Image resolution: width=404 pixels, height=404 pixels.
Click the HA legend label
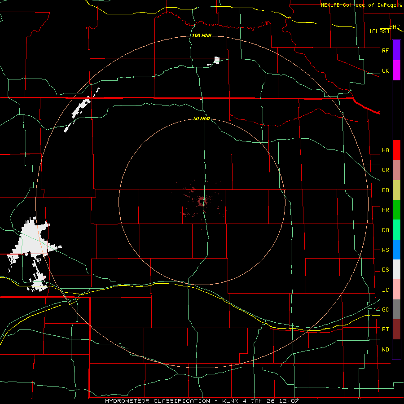click(385, 150)
